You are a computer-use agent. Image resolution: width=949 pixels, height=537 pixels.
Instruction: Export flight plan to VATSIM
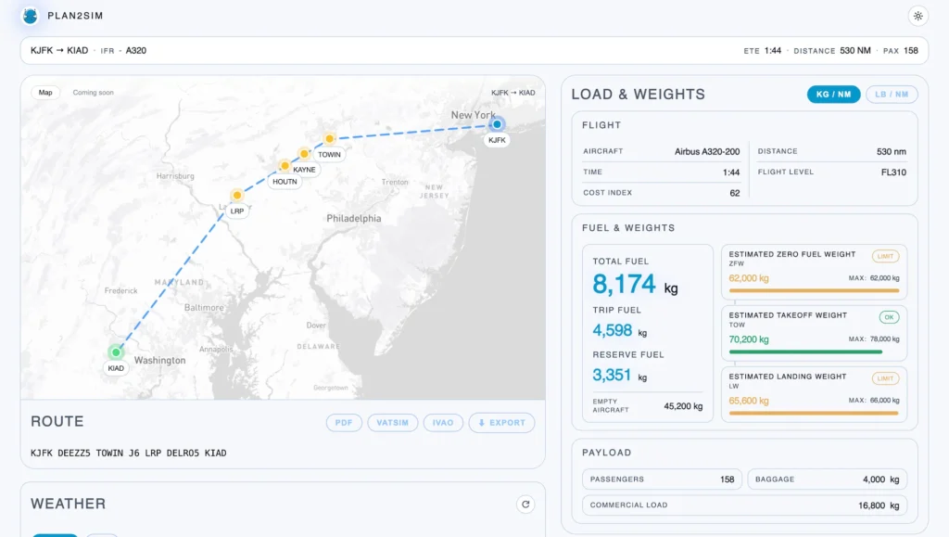(x=393, y=423)
